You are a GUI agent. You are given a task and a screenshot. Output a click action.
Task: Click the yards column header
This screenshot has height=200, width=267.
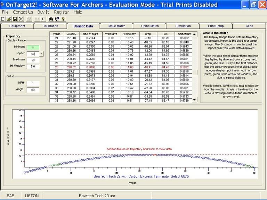[57, 34]
